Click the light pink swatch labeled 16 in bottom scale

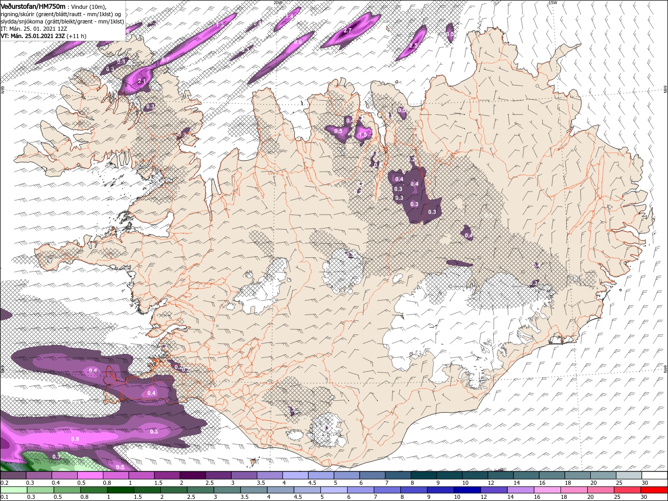tap(547, 490)
